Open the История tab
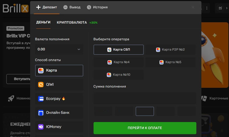 pos(97,7)
